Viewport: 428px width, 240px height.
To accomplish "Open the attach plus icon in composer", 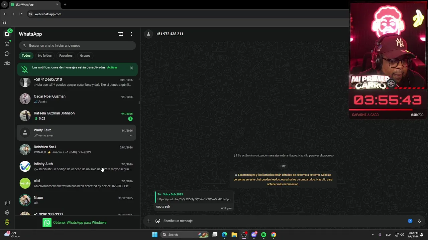I will click(x=149, y=221).
